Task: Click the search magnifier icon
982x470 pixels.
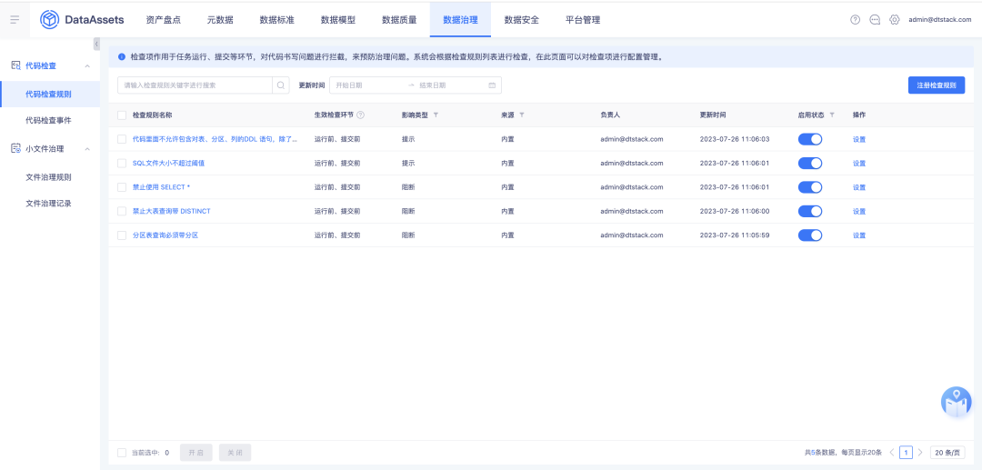Action: point(282,85)
